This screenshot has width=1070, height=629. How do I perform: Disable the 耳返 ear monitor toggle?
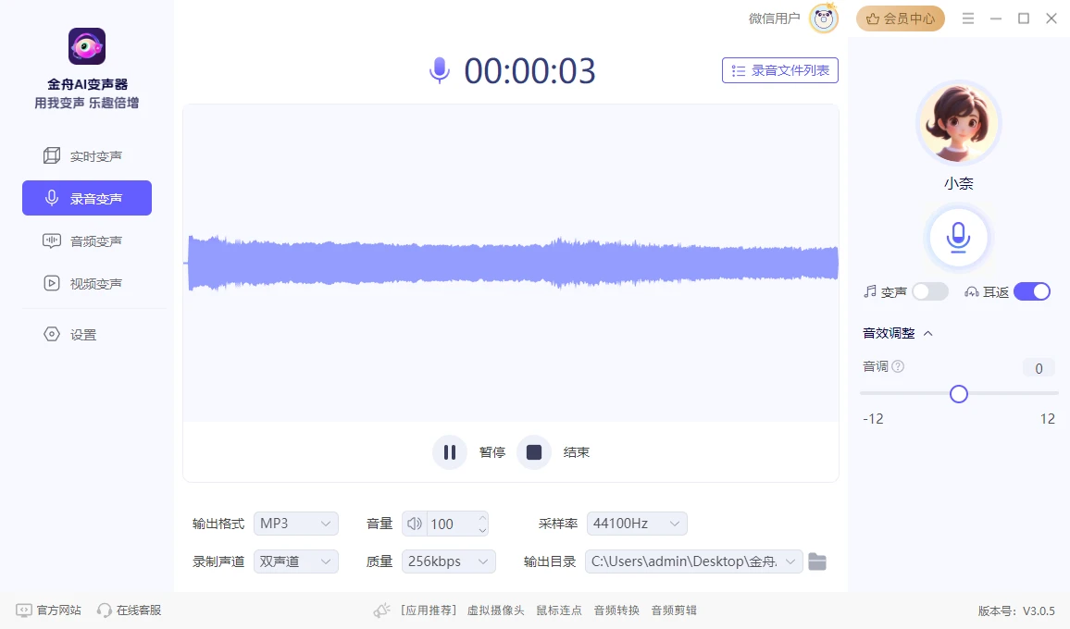(x=1032, y=290)
